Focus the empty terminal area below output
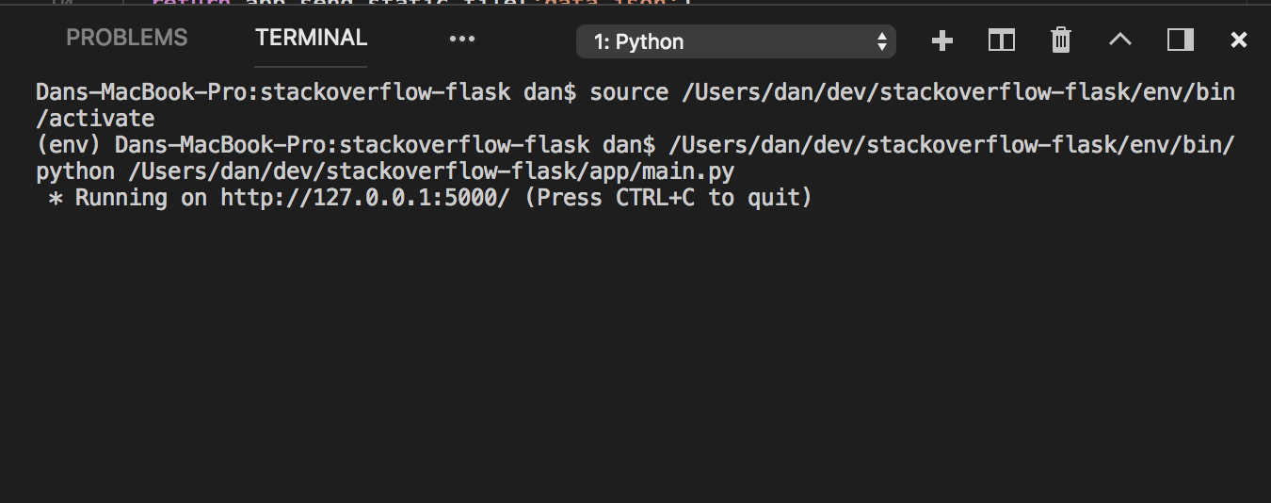 coord(635,358)
